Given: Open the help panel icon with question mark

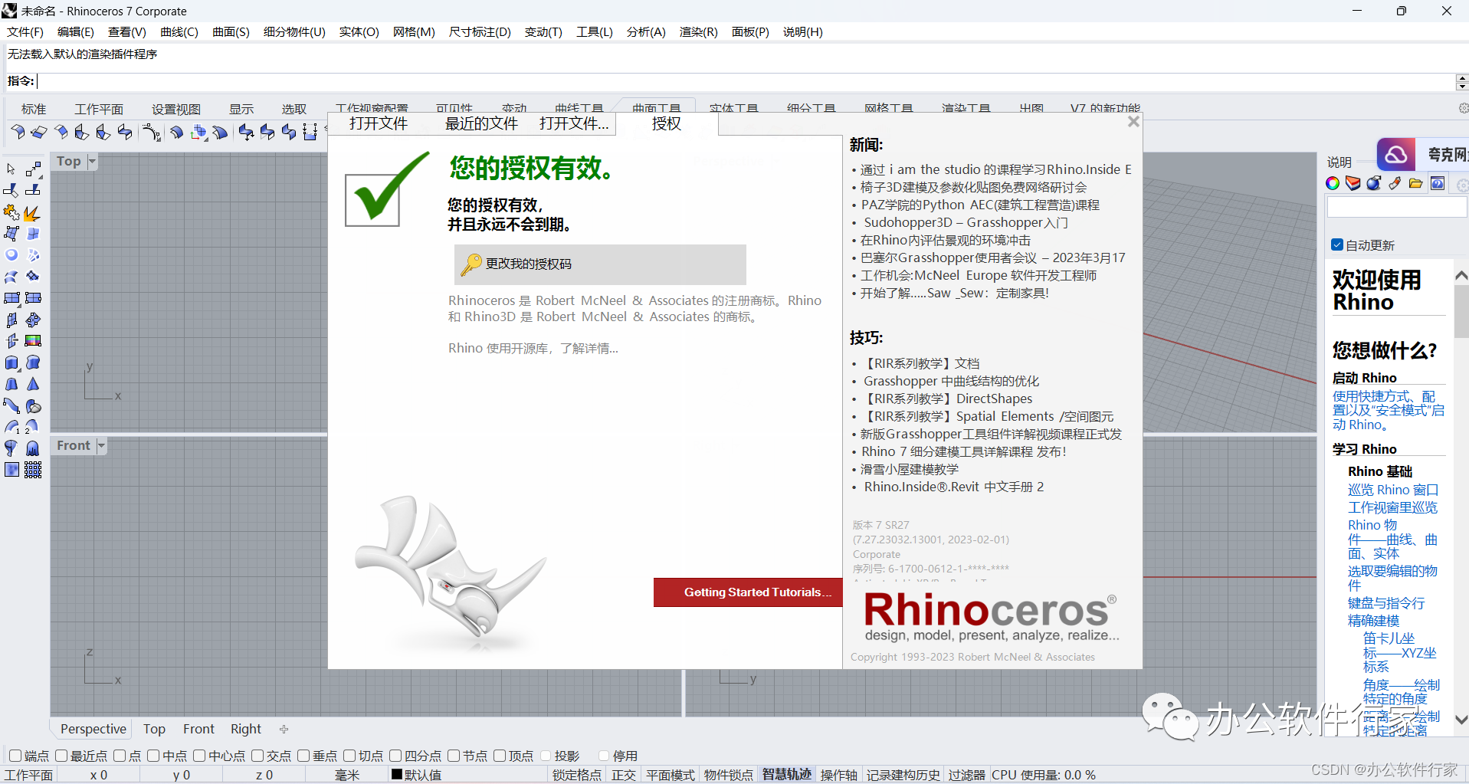Looking at the screenshot, I should coord(1438,183).
